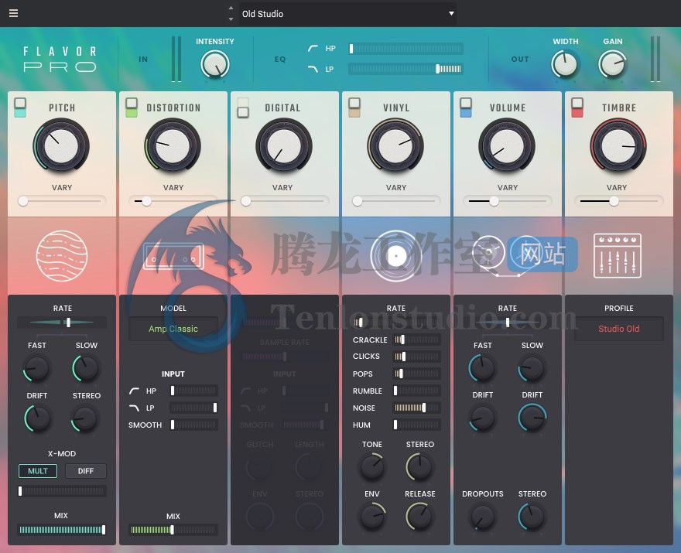Click the Vinyl record icon
This screenshot has width=681, height=553.
pos(396,256)
